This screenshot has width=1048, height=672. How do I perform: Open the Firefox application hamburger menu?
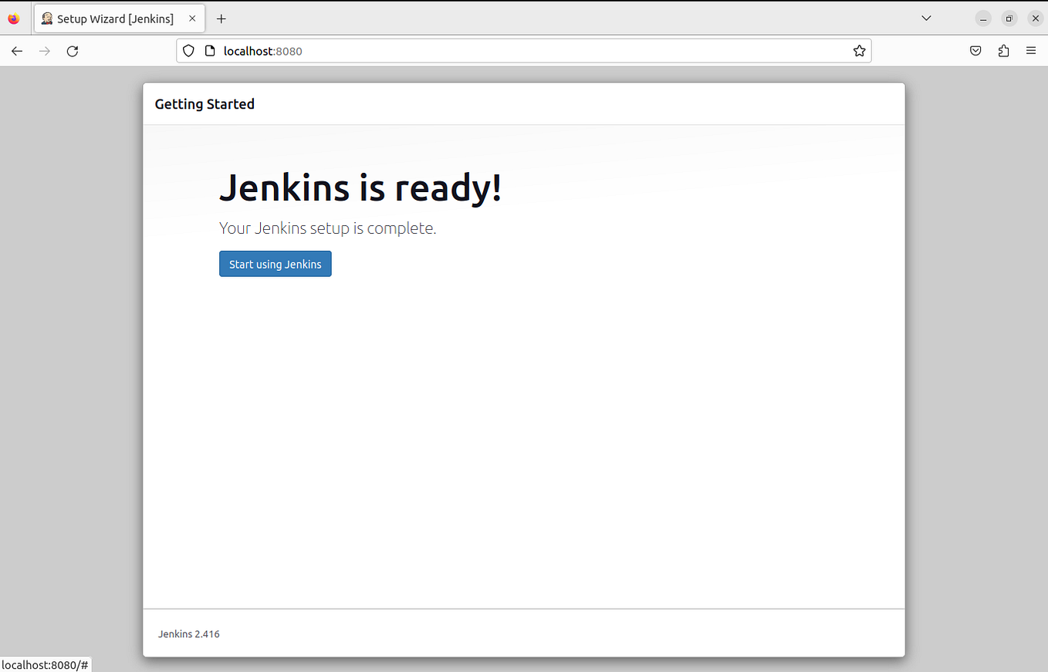click(x=1031, y=50)
